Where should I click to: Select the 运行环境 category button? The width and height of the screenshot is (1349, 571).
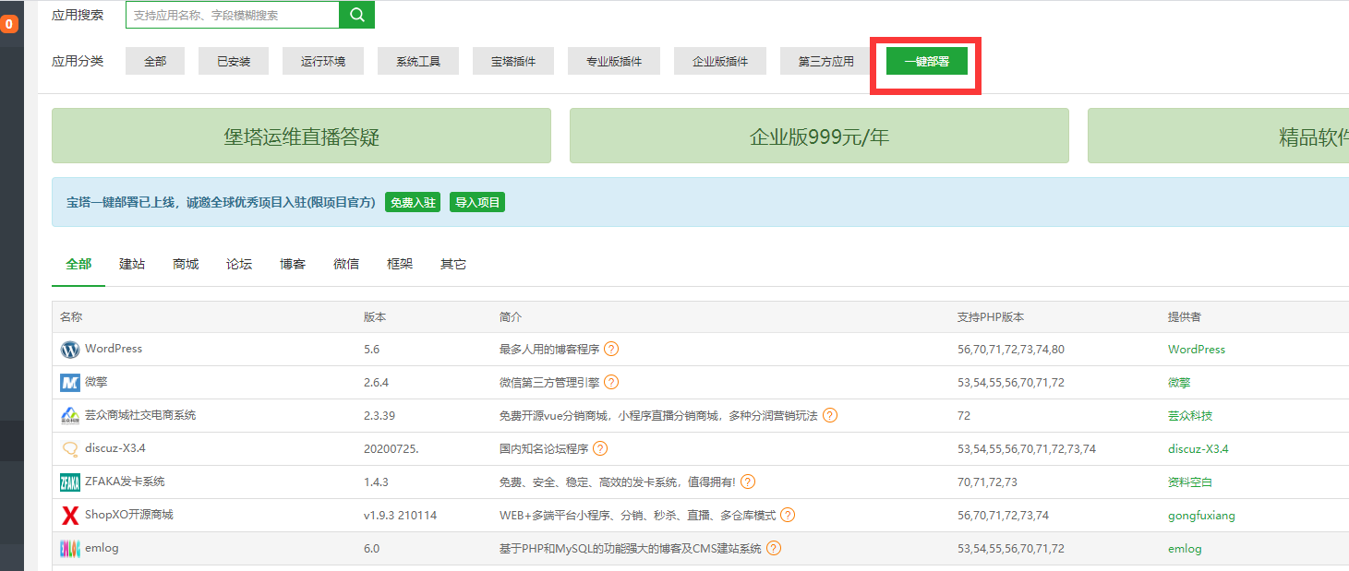323,62
